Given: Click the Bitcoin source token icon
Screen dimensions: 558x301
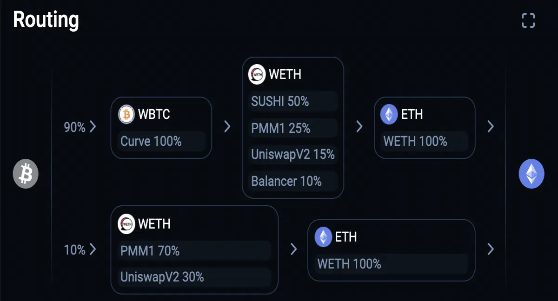Looking at the screenshot, I should coord(26,174).
